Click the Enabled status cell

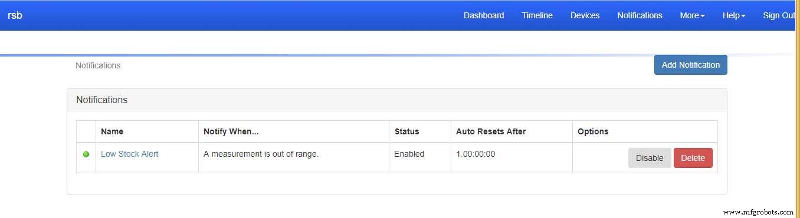(x=409, y=154)
